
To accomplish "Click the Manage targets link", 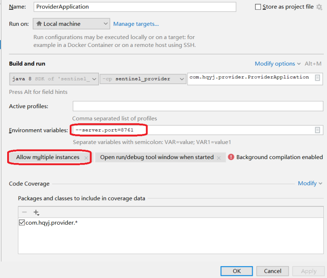I will coord(136,24).
